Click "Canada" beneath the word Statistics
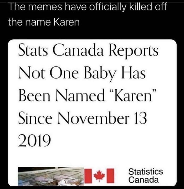The width and height of the screenshot is (184, 189). tap(144, 180)
